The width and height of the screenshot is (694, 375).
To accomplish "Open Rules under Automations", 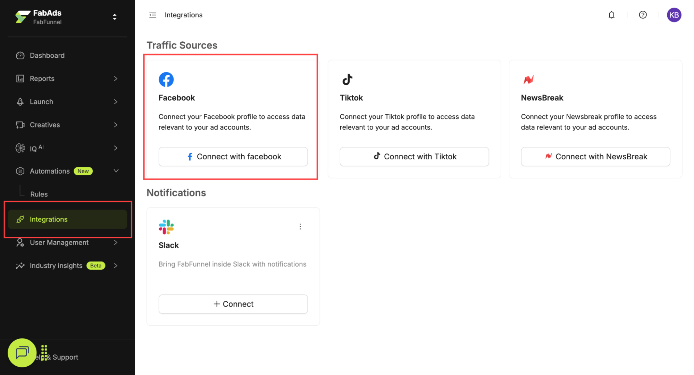I will point(39,194).
